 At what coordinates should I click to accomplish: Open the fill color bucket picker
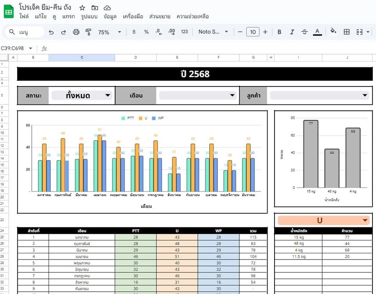(333, 32)
